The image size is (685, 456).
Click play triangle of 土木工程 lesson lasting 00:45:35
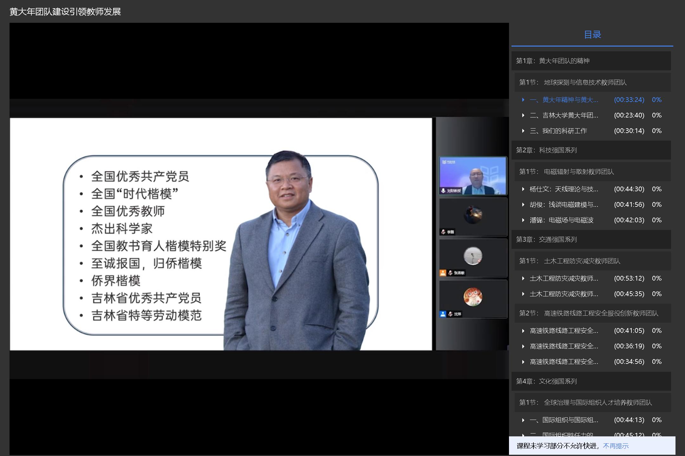523,294
